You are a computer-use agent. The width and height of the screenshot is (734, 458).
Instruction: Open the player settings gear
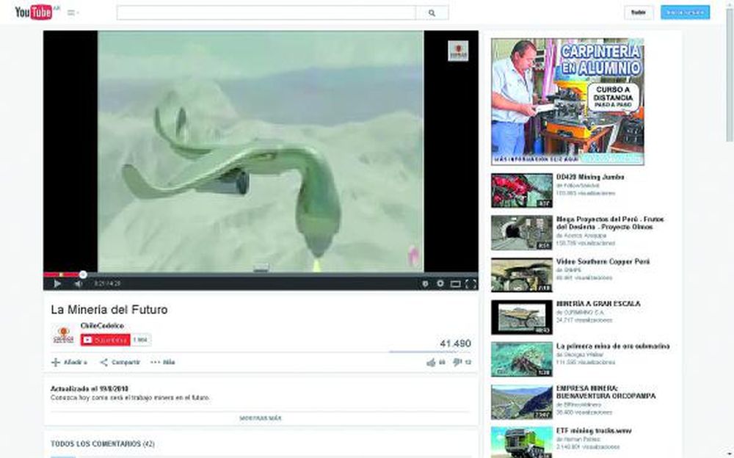(x=440, y=283)
